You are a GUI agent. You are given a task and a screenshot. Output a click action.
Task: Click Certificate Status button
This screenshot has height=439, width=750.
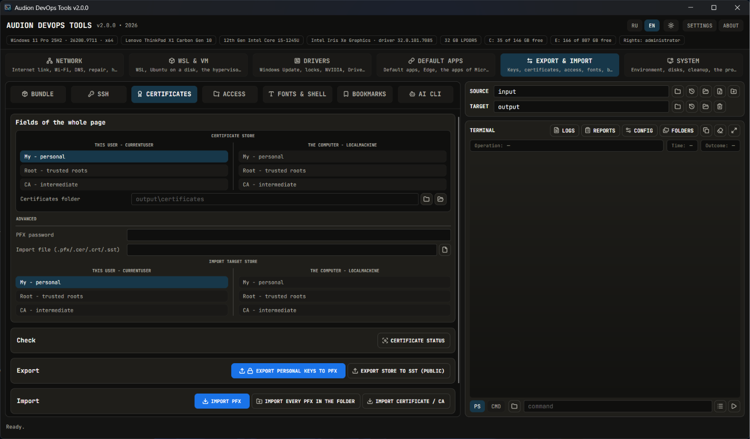pos(413,340)
